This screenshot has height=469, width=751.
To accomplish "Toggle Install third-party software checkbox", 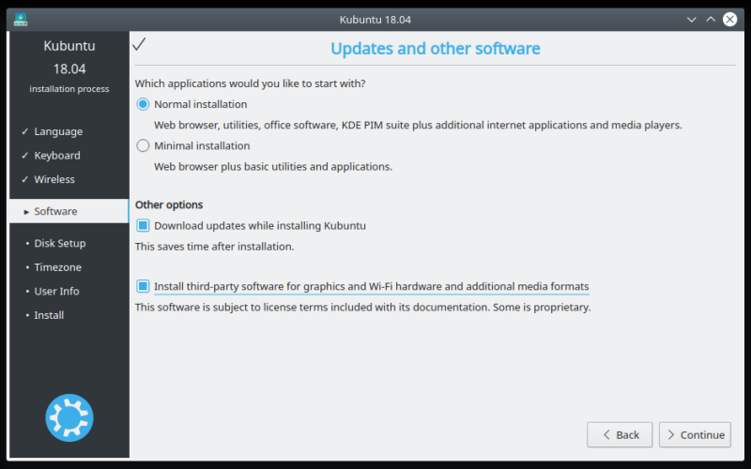I will (143, 286).
